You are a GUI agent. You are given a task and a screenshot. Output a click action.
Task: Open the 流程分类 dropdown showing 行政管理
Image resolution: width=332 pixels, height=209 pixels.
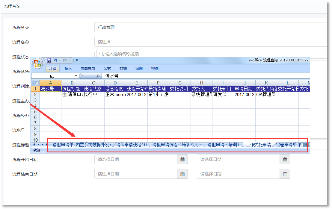210,27
